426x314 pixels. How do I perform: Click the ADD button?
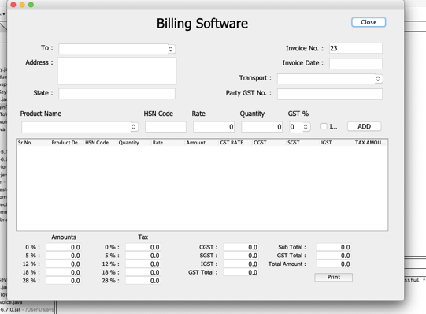pos(364,126)
